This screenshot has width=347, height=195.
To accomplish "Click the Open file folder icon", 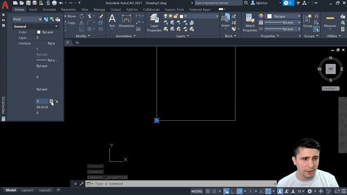I will [x=22, y=3].
